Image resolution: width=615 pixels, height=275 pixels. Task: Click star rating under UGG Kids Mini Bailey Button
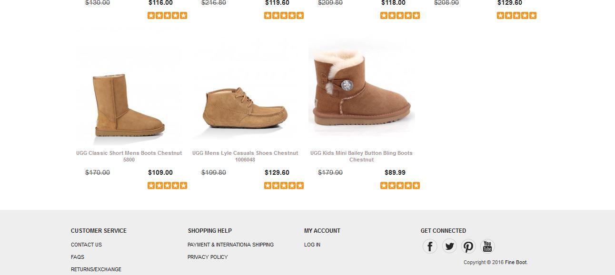click(x=400, y=185)
